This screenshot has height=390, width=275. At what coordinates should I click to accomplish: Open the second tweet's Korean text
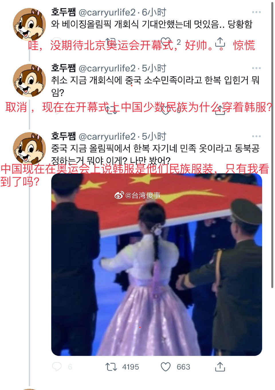155,86
